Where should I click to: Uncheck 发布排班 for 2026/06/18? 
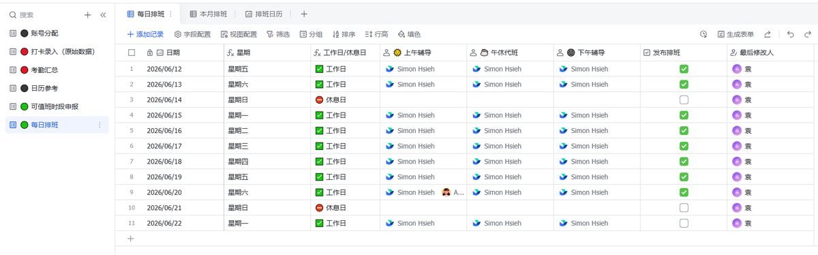point(684,162)
